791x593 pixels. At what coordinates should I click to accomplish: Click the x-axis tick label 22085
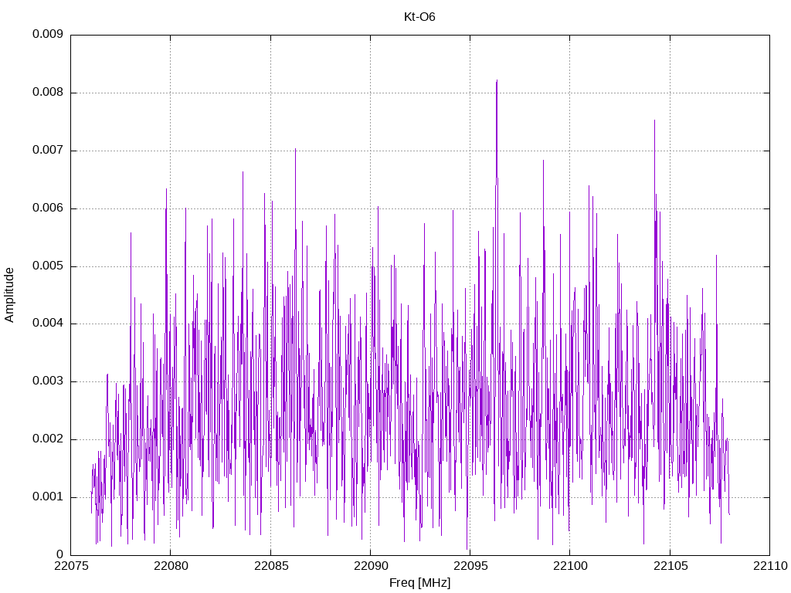pyautogui.click(x=270, y=566)
